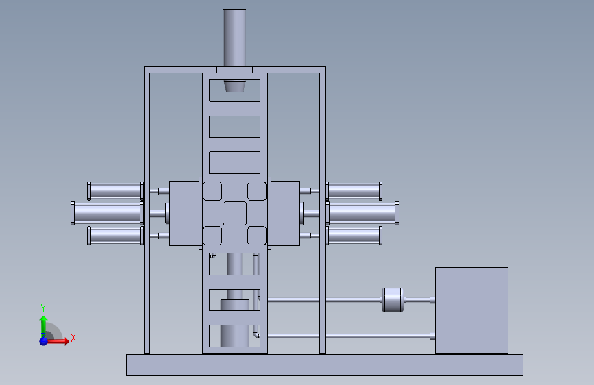This screenshot has width=594, height=385.
Task: Click the red X axis arrow on the triad
Action: 58,341
